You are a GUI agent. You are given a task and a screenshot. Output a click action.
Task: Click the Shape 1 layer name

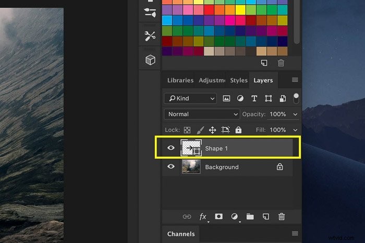click(x=216, y=148)
